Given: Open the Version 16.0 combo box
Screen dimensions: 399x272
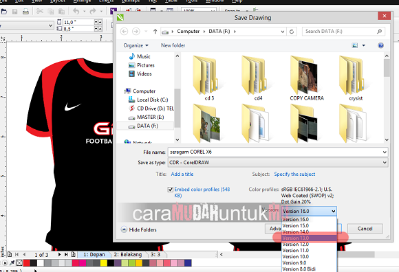Looking at the screenshot, I should coord(309,211).
